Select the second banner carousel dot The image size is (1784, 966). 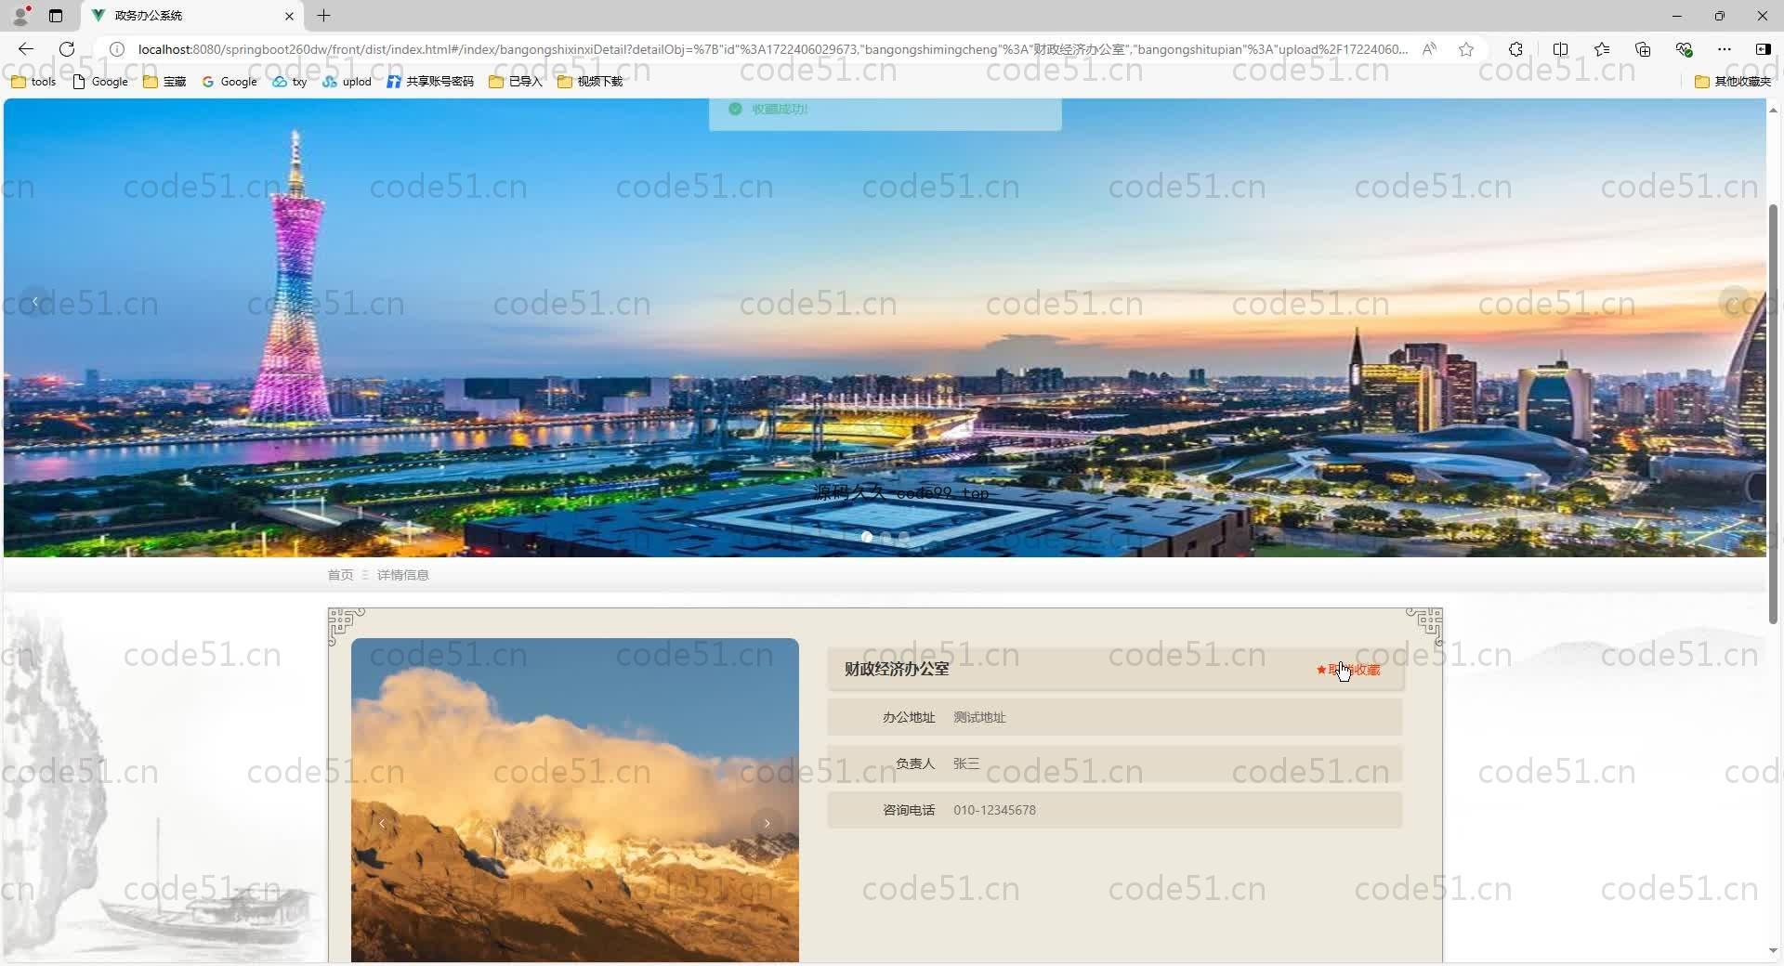point(885,537)
